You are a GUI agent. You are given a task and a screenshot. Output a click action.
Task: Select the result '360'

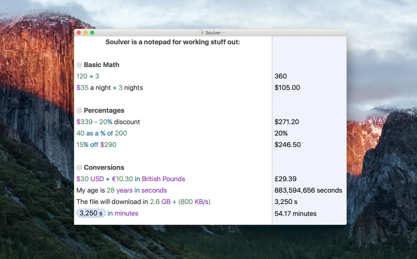click(281, 76)
